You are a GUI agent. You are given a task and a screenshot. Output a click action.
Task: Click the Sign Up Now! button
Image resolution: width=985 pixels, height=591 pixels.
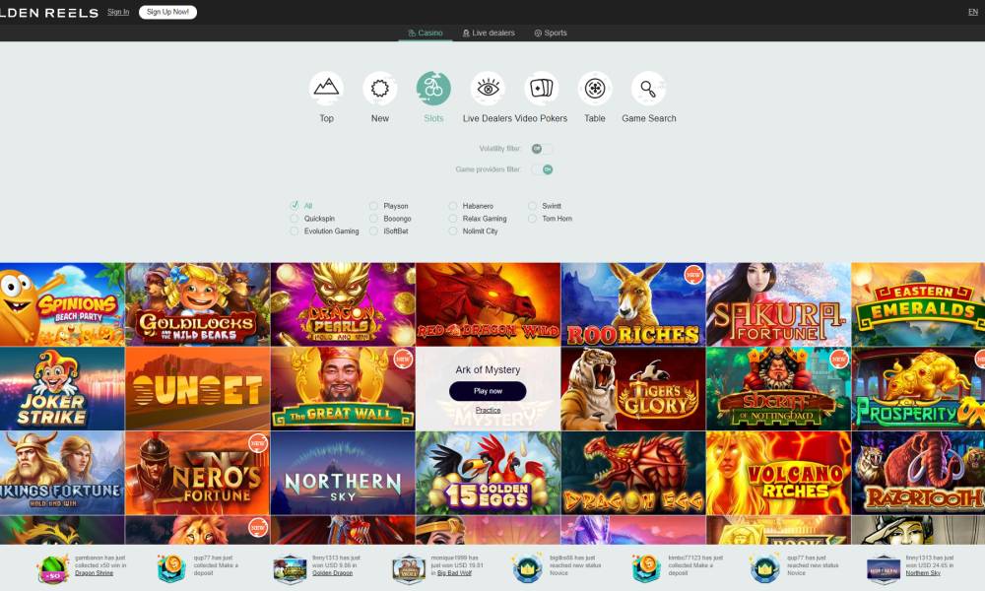point(167,12)
